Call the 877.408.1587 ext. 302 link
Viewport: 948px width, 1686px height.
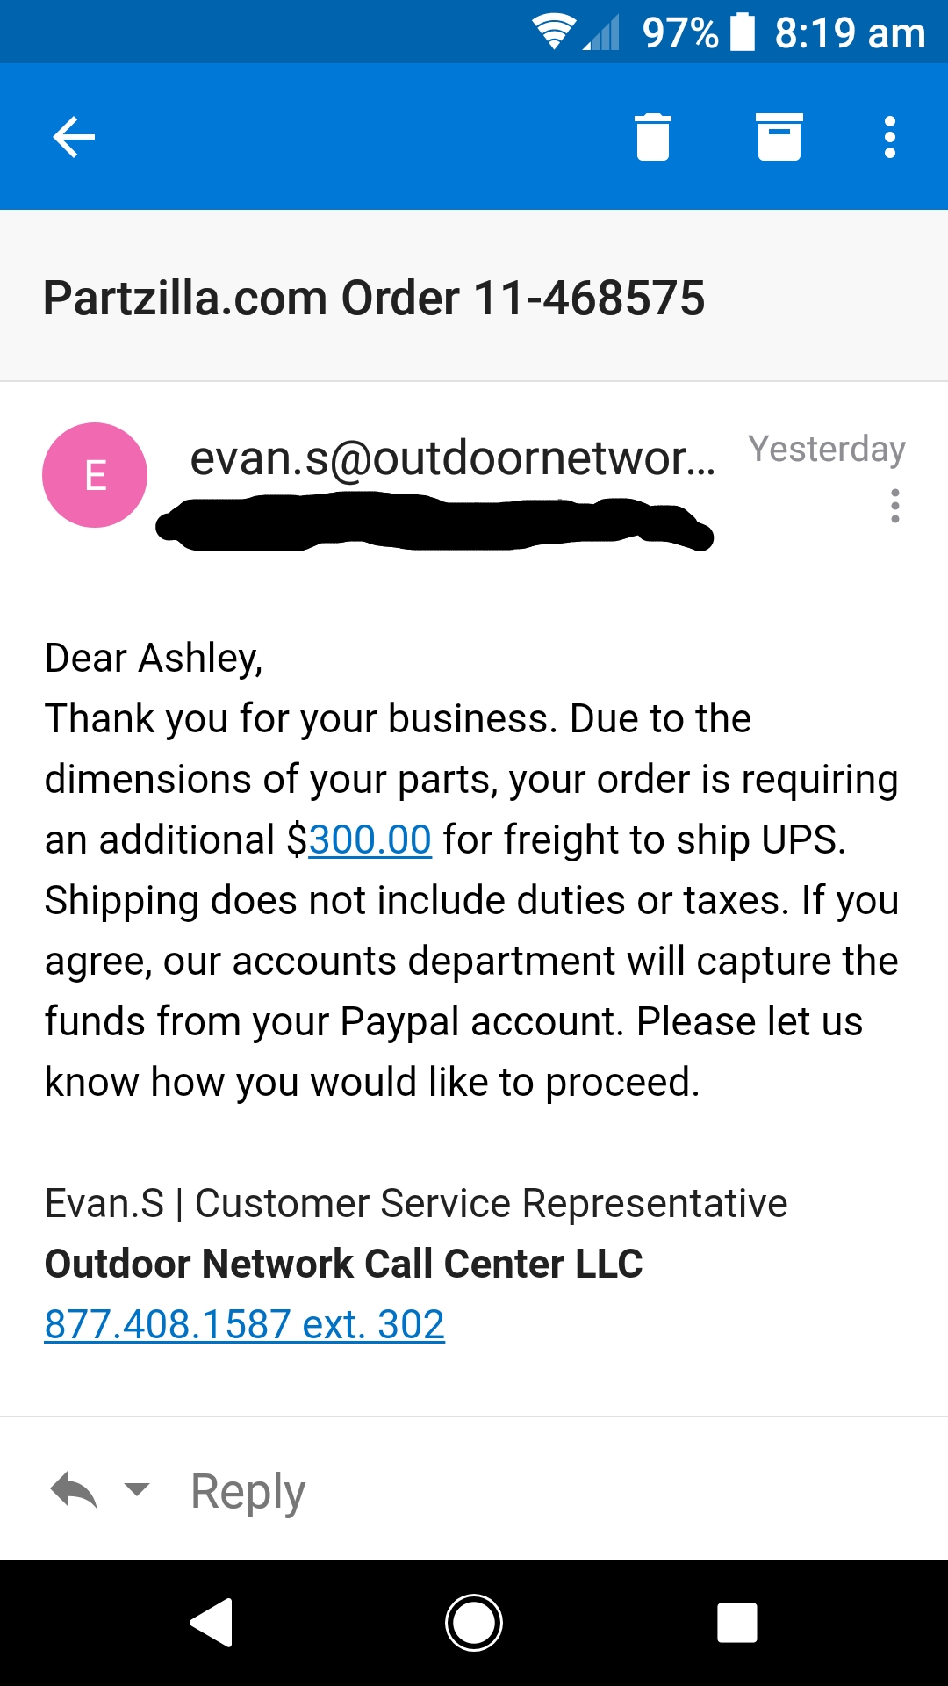click(245, 1324)
